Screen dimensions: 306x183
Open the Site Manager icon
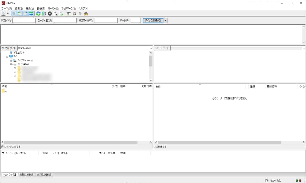4,13
